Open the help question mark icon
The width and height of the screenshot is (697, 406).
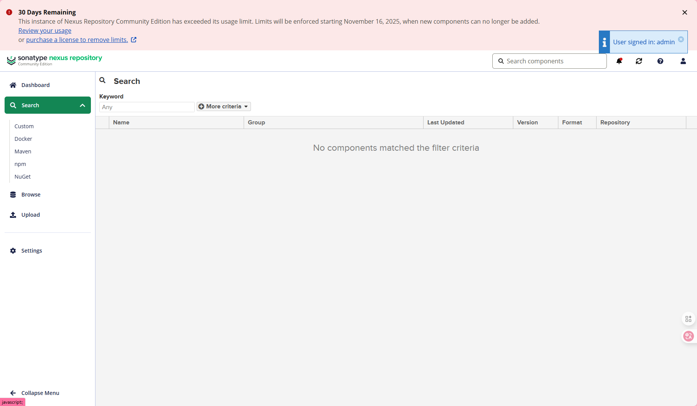point(660,61)
